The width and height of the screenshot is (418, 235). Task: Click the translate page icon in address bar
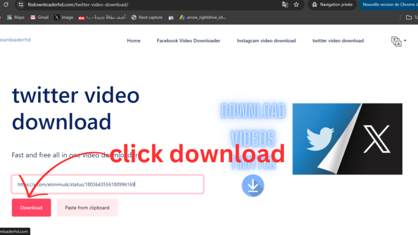(285, 4)
